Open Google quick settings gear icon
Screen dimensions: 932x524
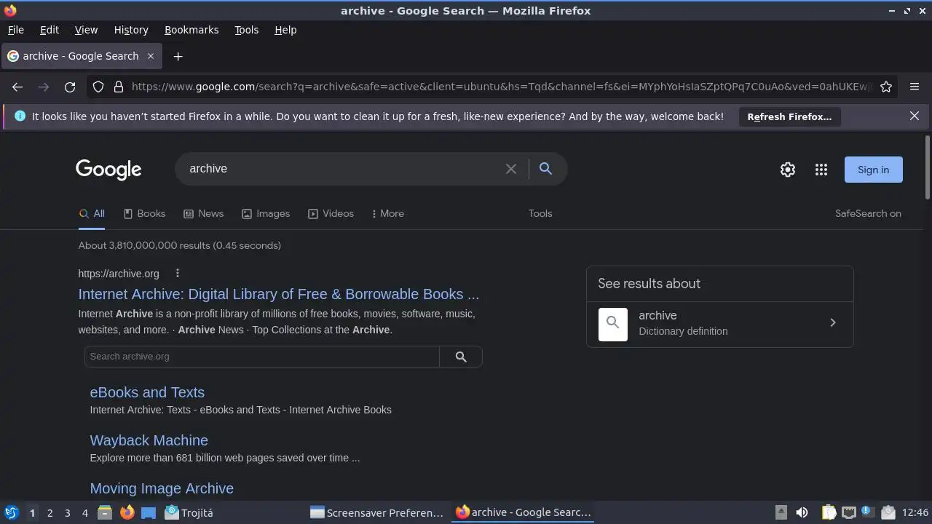788,170
